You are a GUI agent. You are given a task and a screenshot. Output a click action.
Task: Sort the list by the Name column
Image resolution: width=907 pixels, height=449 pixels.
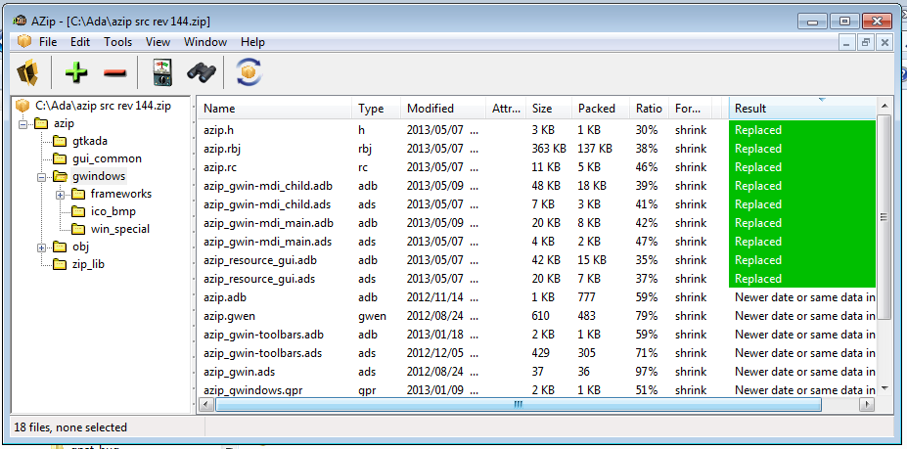coord(275,109)
